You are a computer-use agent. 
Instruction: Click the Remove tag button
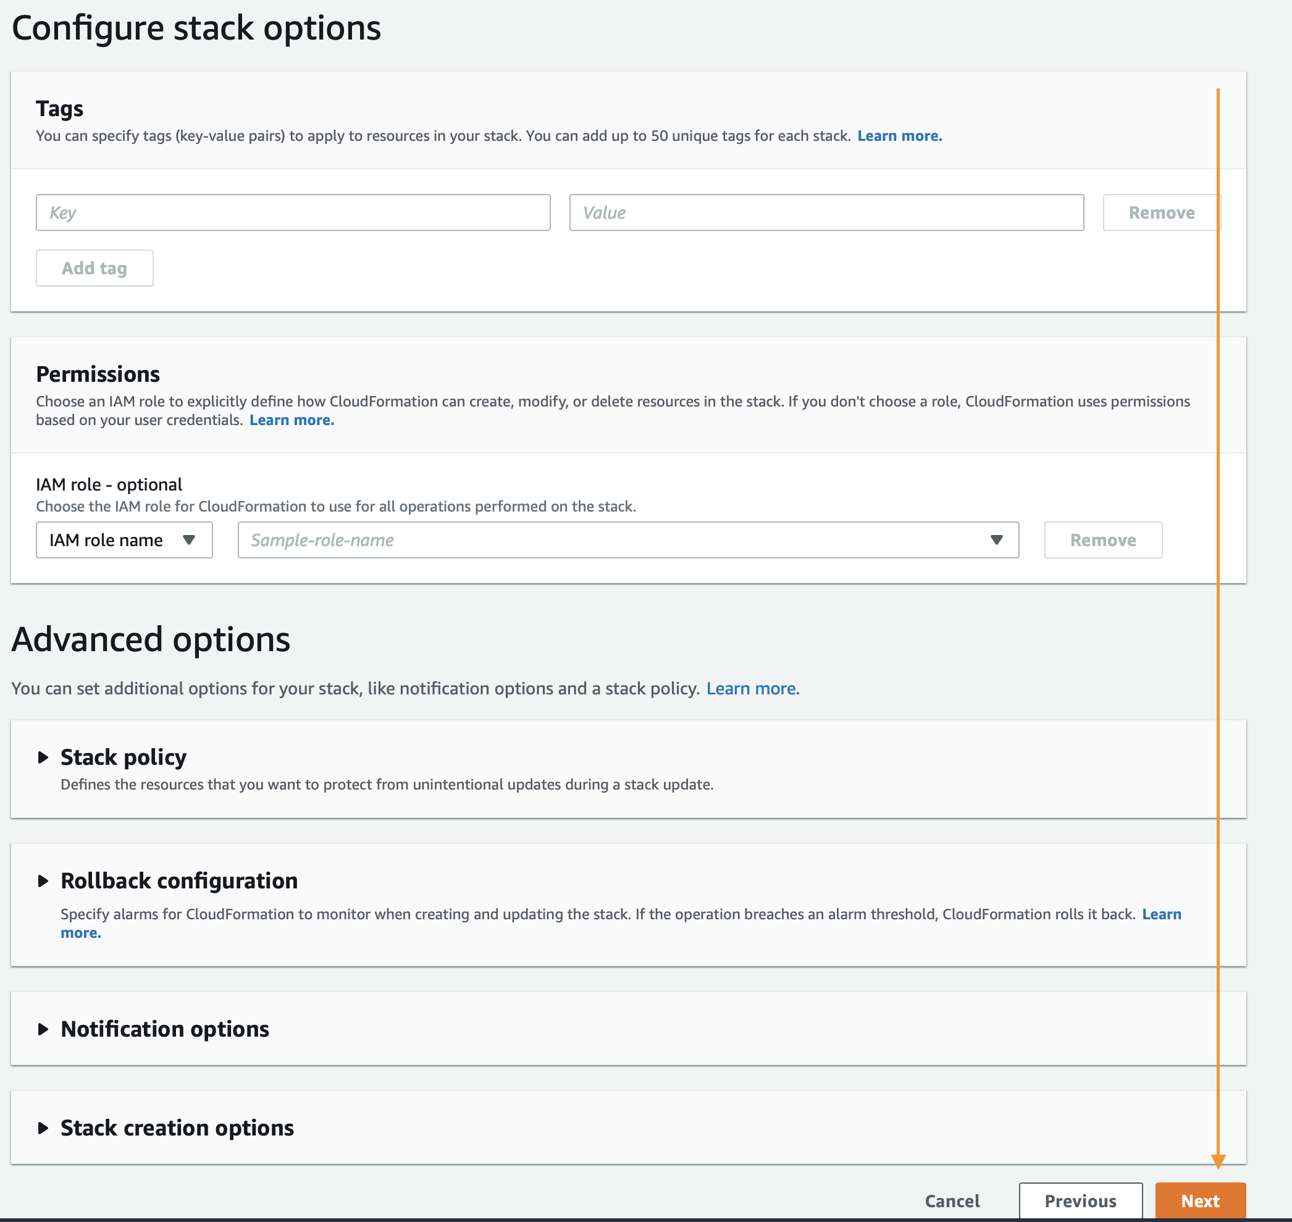coord(1161,213)
